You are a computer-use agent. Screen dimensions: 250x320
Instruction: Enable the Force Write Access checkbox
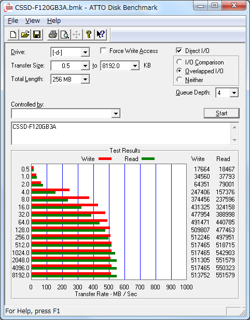103,50
